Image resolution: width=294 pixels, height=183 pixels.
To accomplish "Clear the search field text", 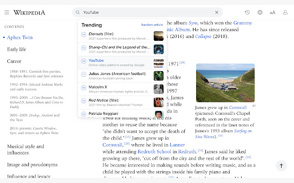I will [216, 12].
